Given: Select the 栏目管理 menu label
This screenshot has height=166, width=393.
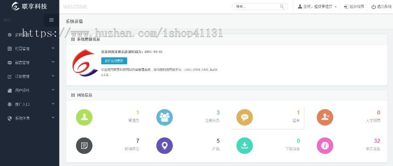Looking at the screenshot, I should [22, 49].
